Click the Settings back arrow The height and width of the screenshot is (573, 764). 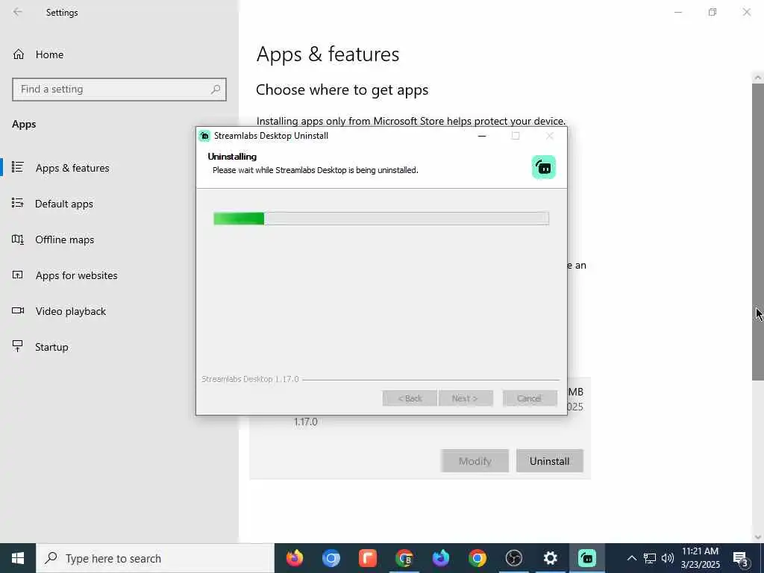[18, 12]
